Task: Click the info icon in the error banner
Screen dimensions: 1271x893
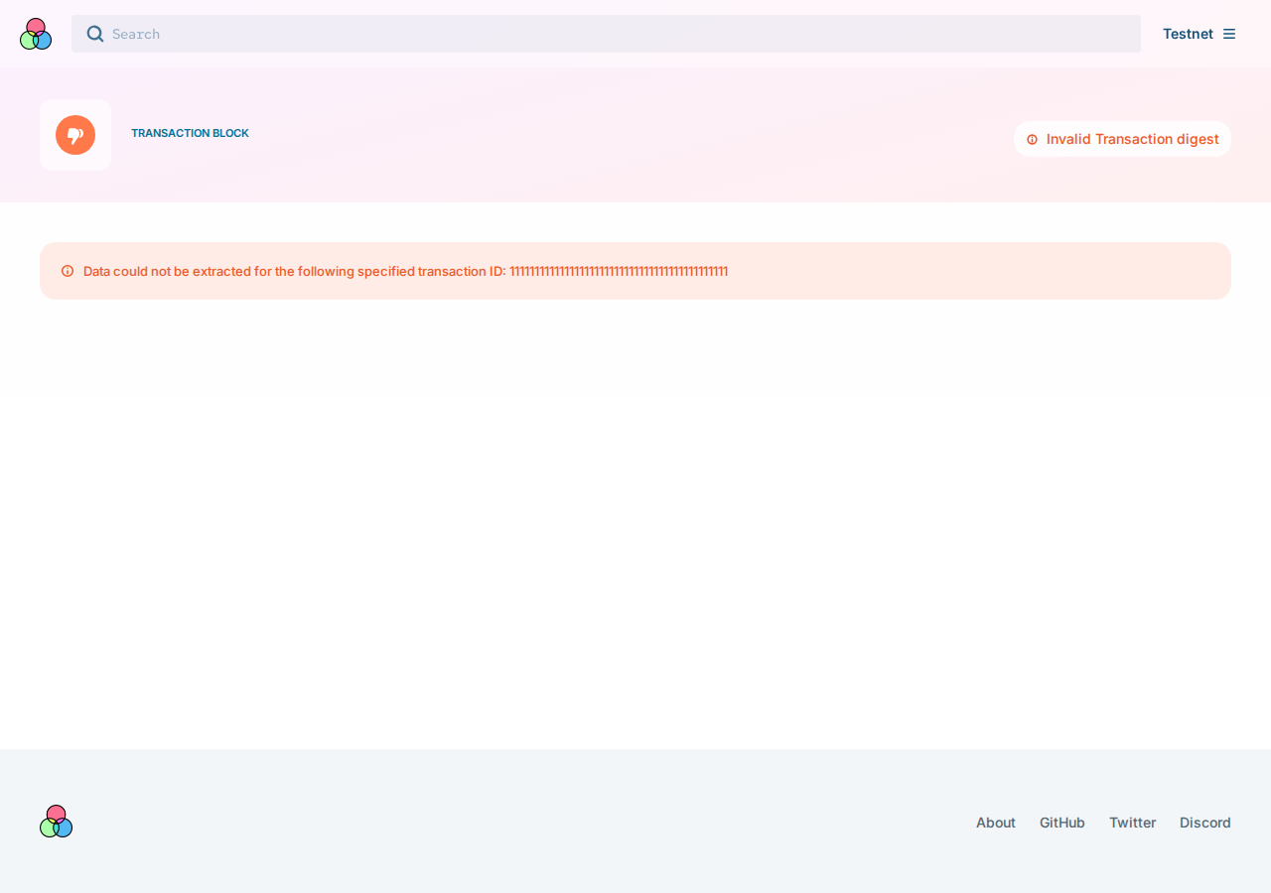Action: tap(68, 271)
